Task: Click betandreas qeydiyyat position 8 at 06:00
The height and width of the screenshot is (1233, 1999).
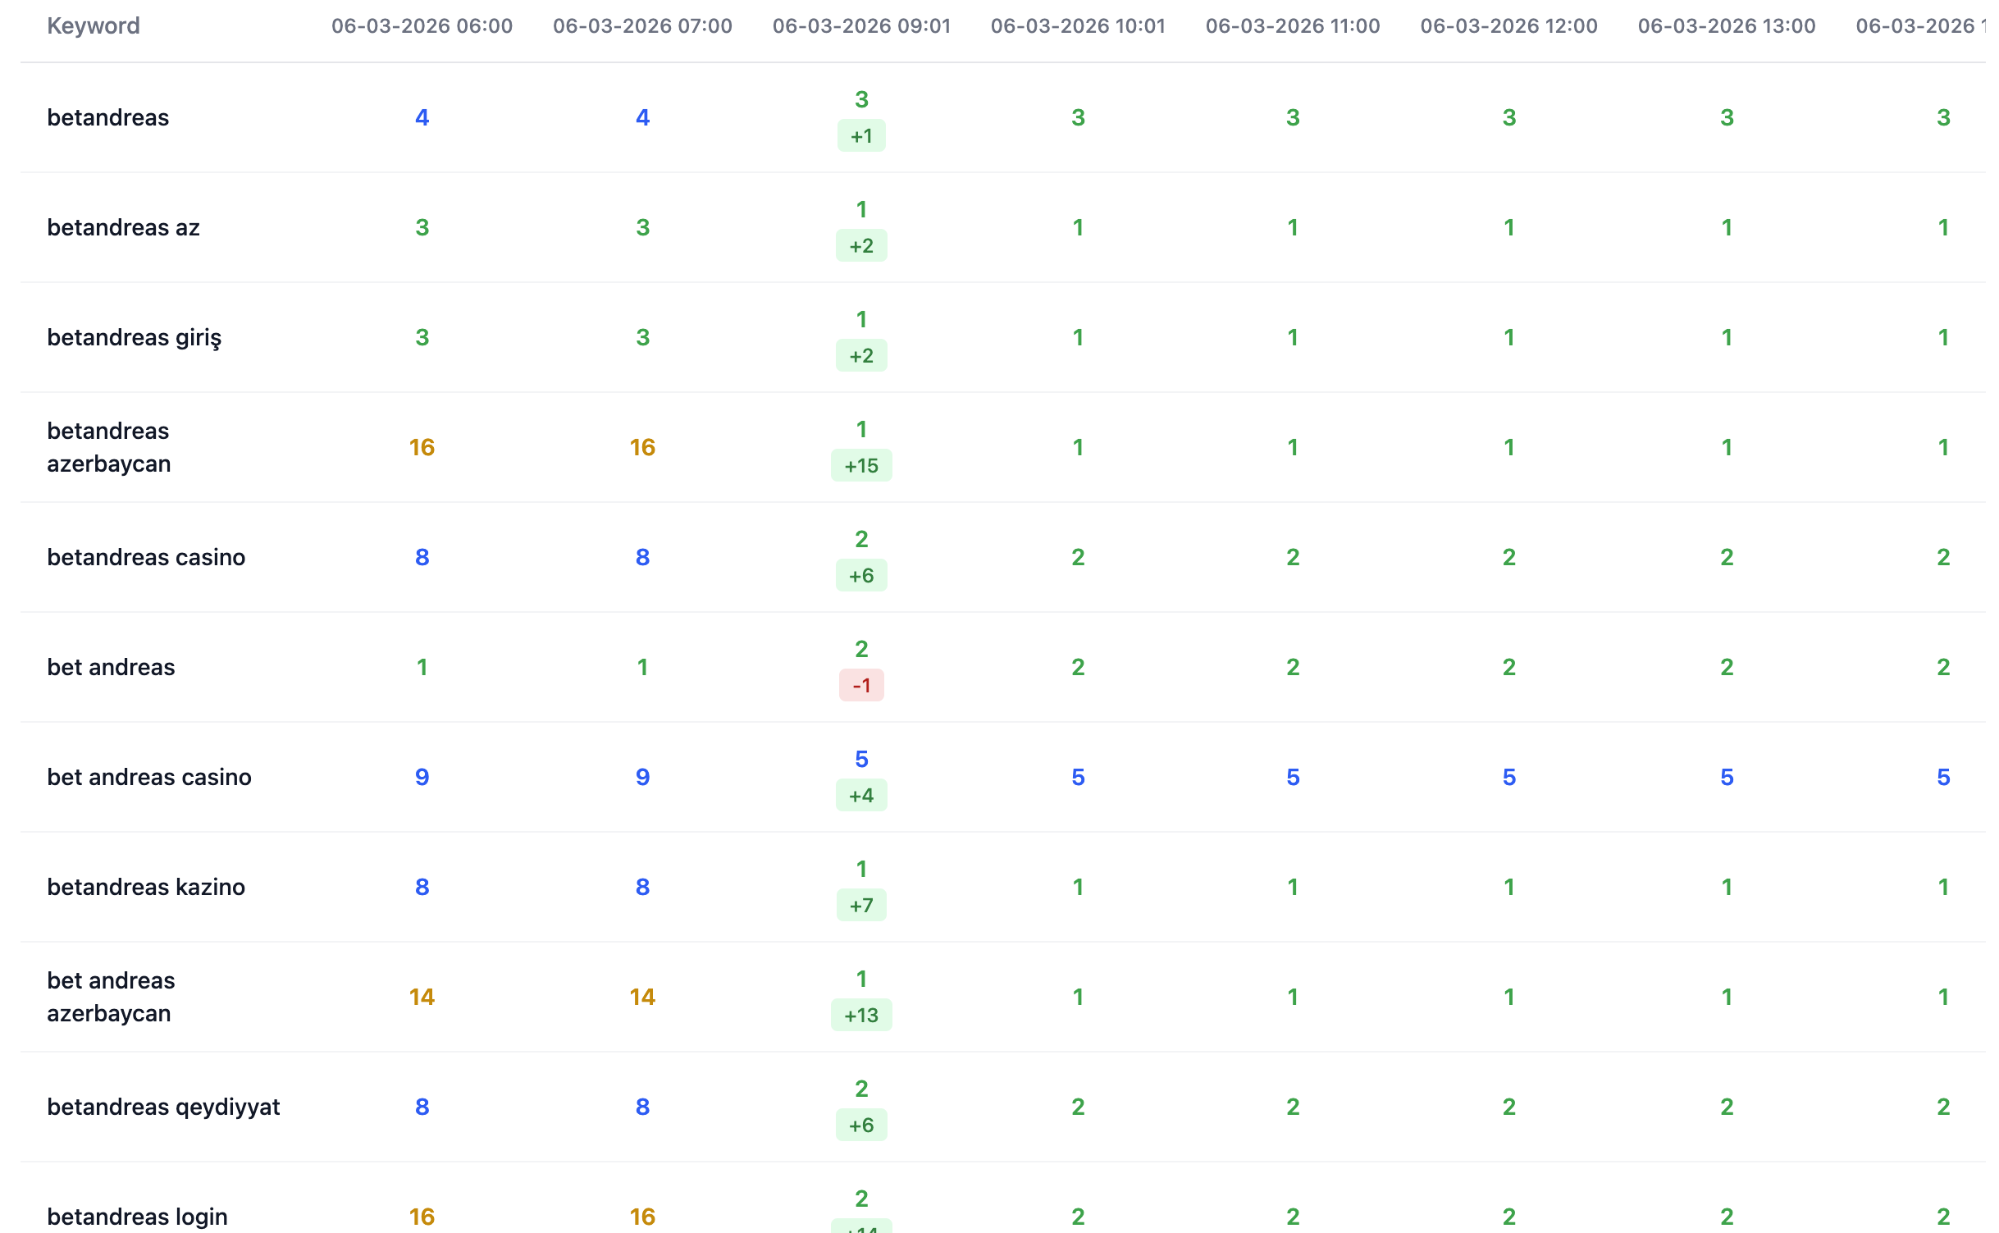Action: click(x=422, y=1107)
